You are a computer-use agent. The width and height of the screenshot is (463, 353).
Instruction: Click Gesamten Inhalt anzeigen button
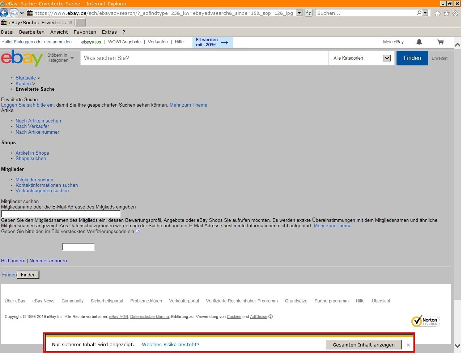coord(364,345)
